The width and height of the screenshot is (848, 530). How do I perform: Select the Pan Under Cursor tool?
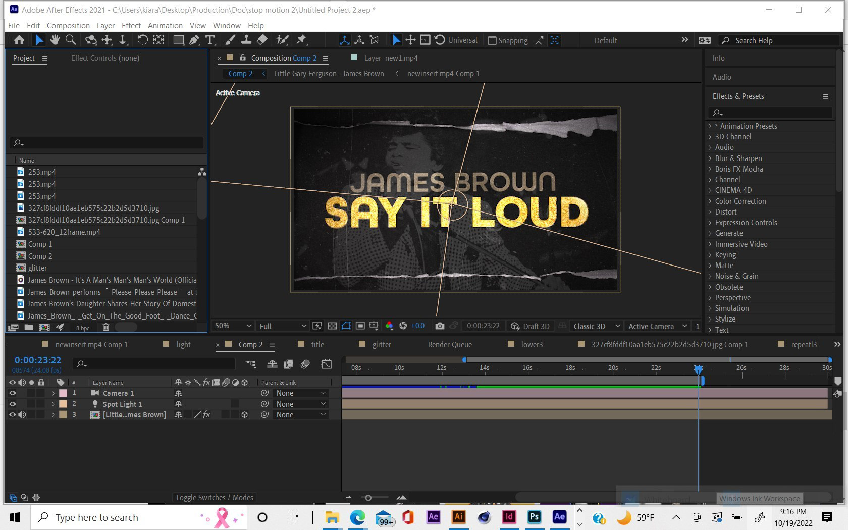pyautogui.click(x=107, y=40)
